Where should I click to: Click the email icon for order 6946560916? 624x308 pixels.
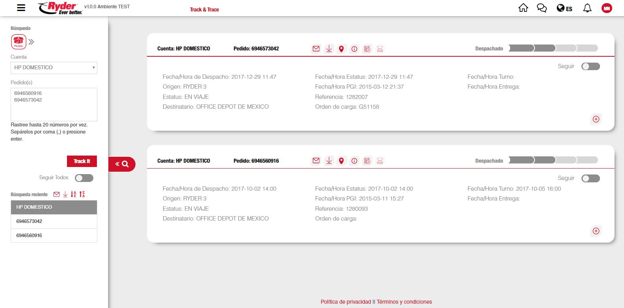click(316, 161)
